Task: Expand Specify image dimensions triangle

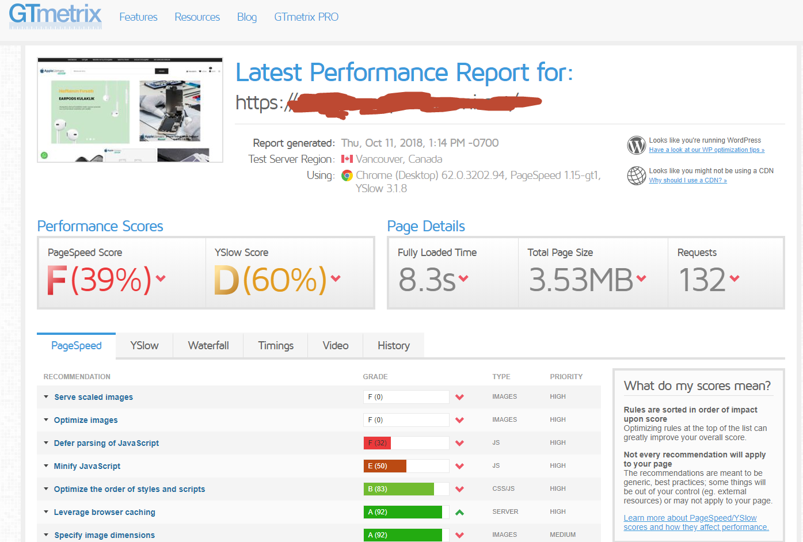Action: (46, 535)
